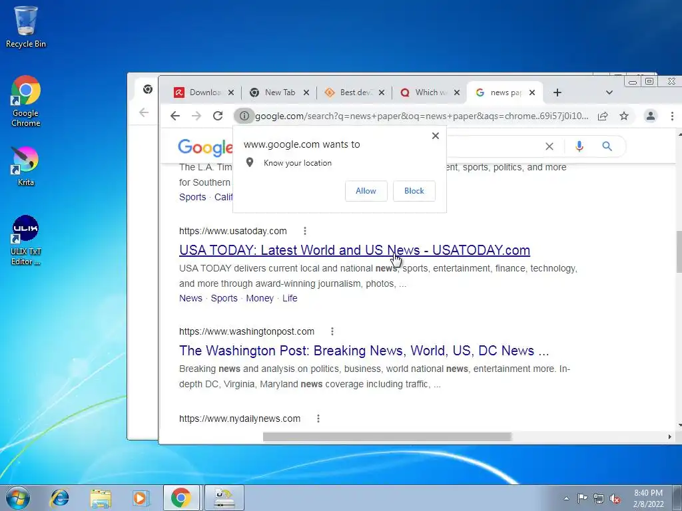Click the blue magnifier search icon

(607, 146)
